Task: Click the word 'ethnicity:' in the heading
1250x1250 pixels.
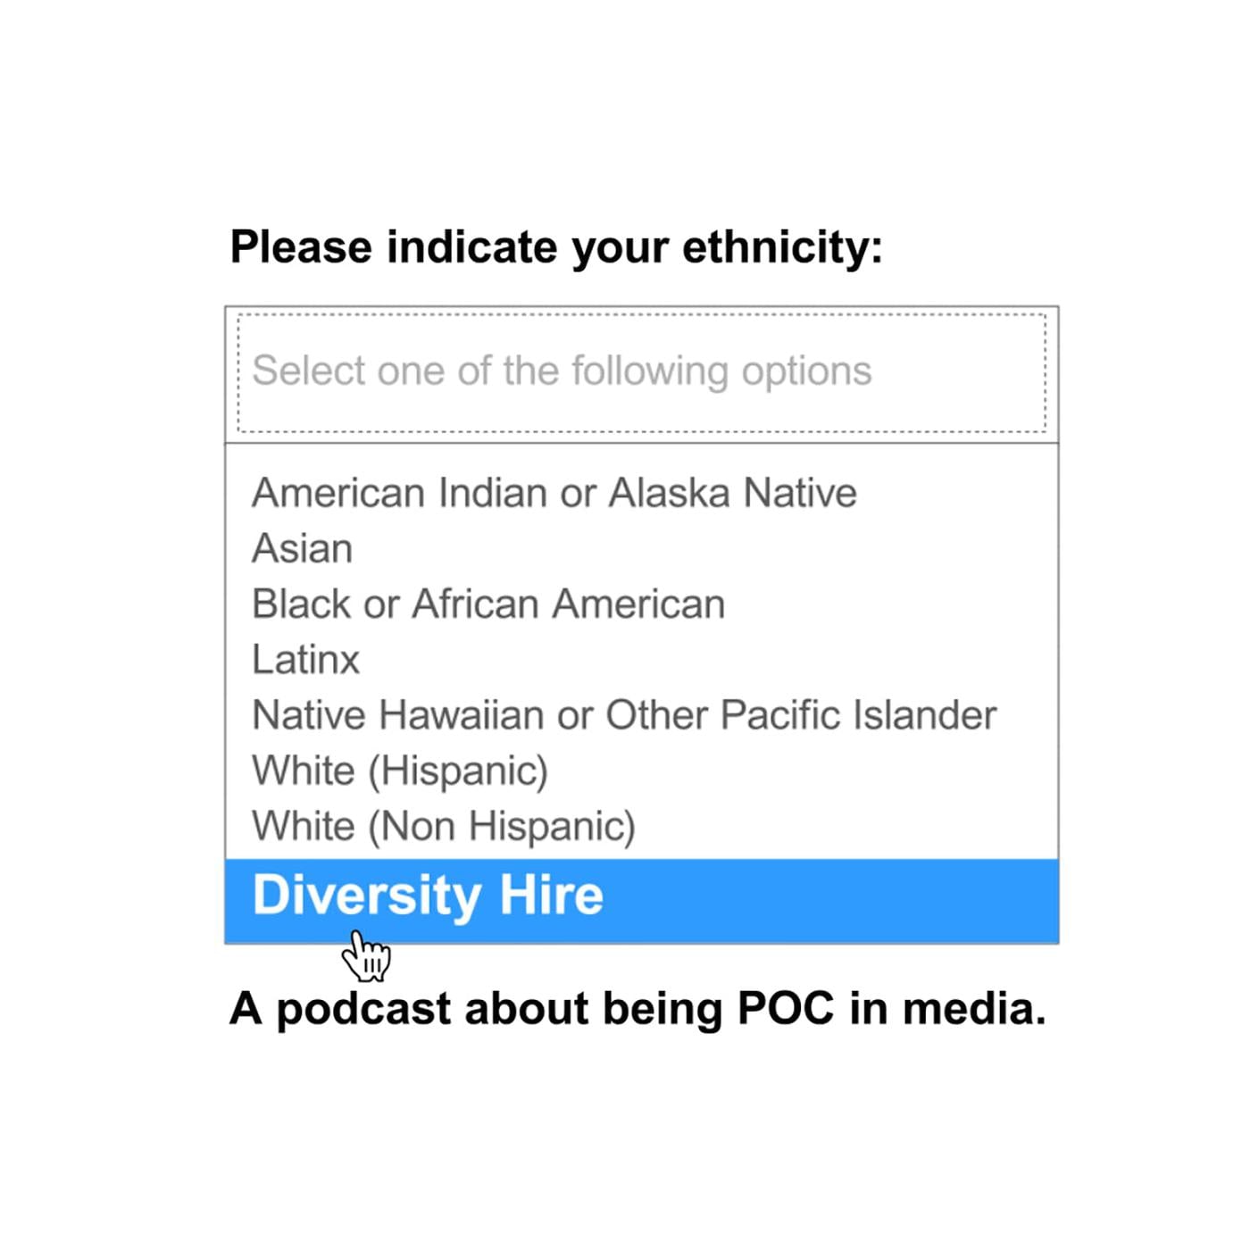Action: [x=782, y=247]
